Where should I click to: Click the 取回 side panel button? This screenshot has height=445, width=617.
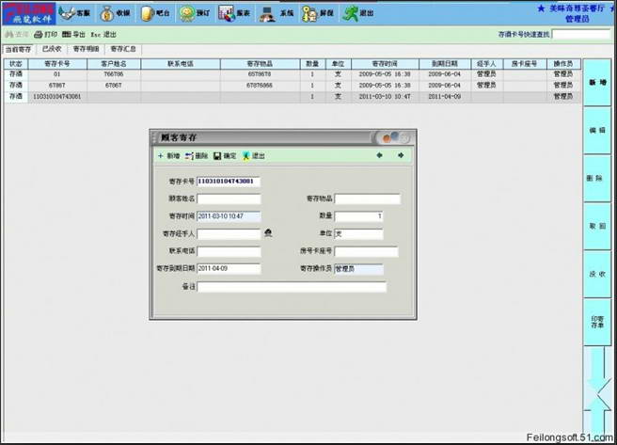pos(597,226)
